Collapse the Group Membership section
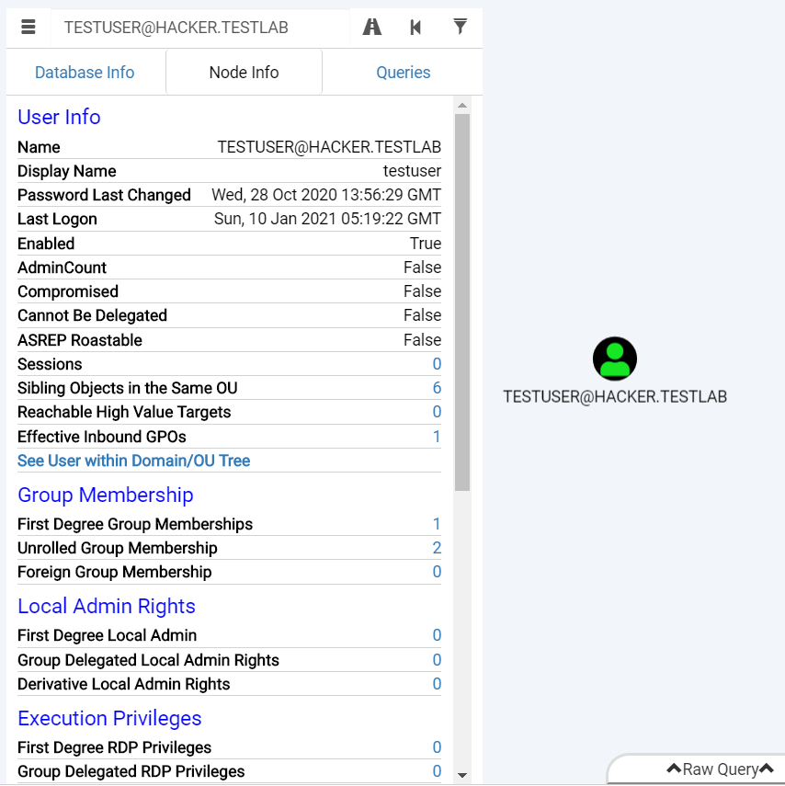 [x=106, y=495]
